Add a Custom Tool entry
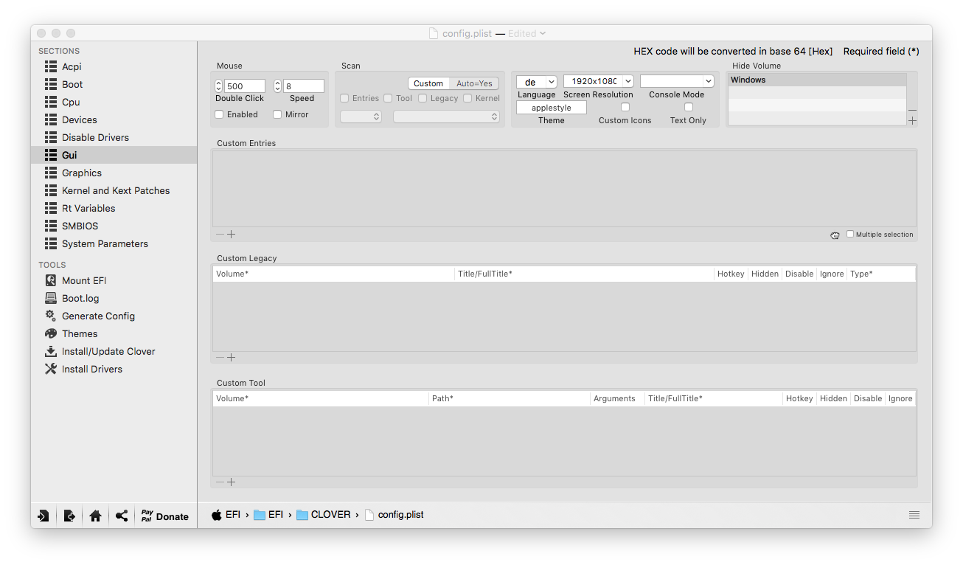This screenshot has width=963, height=565. pos(232,482)
